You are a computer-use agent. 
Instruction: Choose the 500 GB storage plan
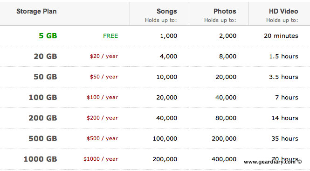point(43,138)
